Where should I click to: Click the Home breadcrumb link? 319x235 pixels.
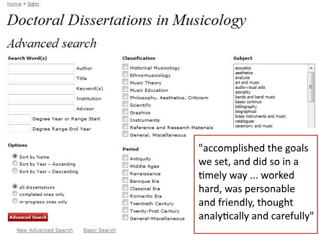tap(14, 4)
